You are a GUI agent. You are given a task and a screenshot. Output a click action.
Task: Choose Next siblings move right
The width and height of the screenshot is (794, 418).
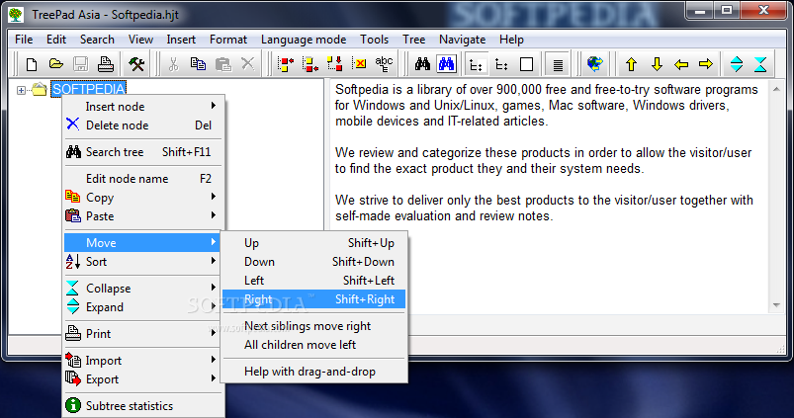[314, 326]
